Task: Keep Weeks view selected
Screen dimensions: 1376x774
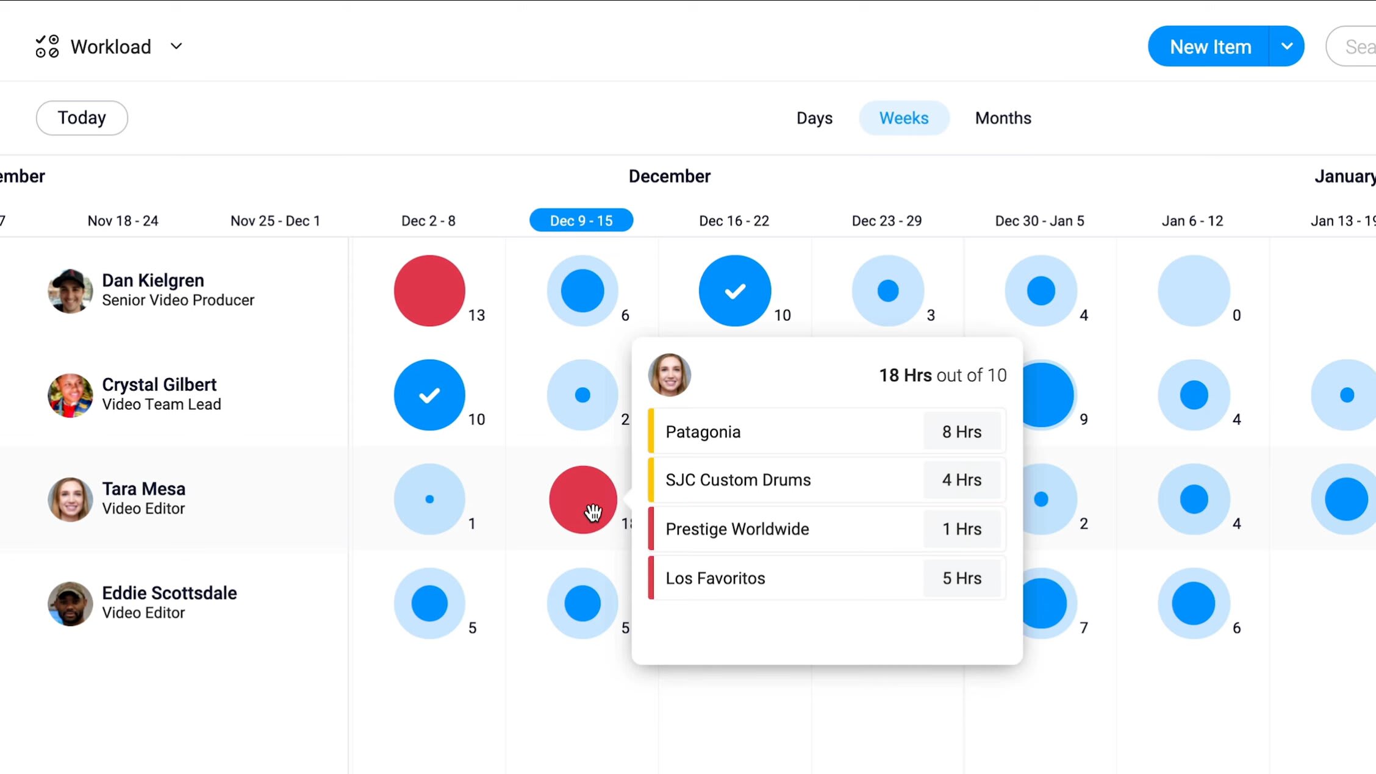Action: tap(904, 118)
